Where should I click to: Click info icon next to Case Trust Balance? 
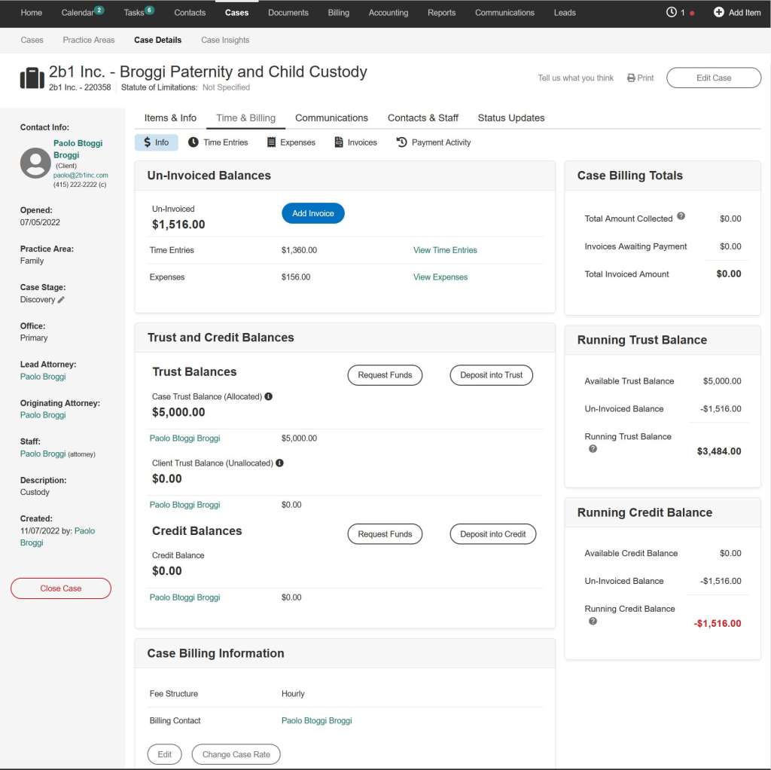click(270, 395)
